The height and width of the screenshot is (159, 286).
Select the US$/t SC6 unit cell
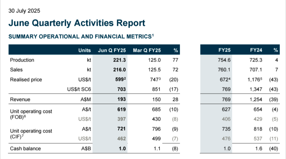(x=79, y=90)
